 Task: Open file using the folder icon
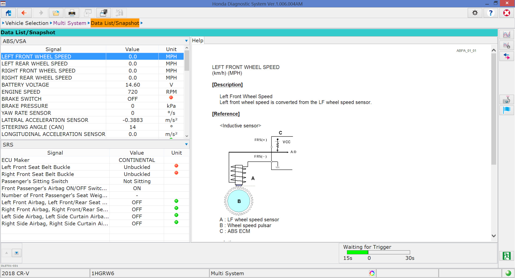coord(56,13)
